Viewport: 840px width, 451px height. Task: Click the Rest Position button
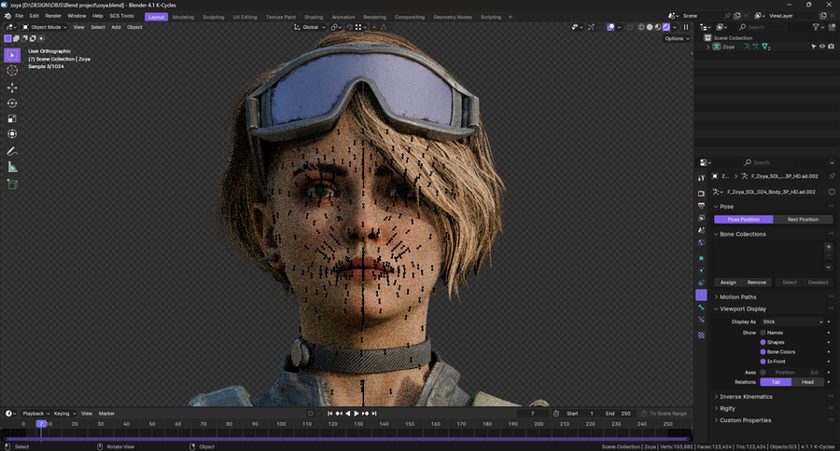[803, 219]
